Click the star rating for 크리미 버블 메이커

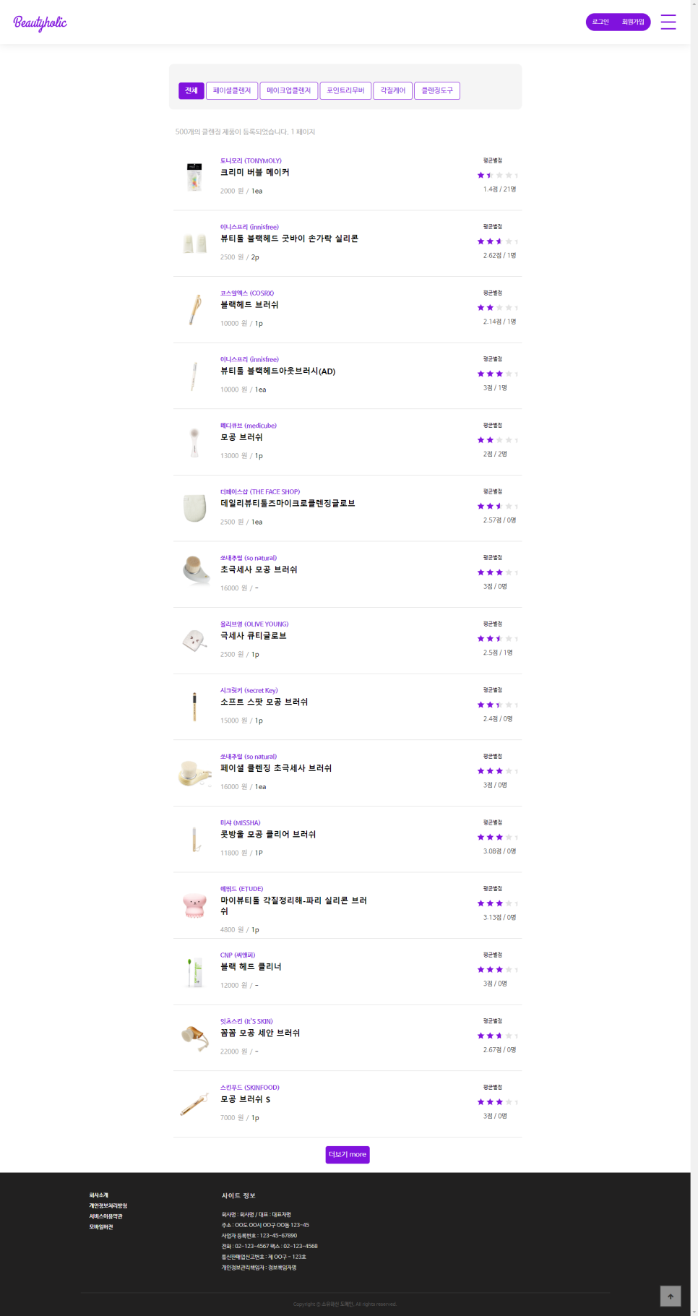(x=497, y=176)
